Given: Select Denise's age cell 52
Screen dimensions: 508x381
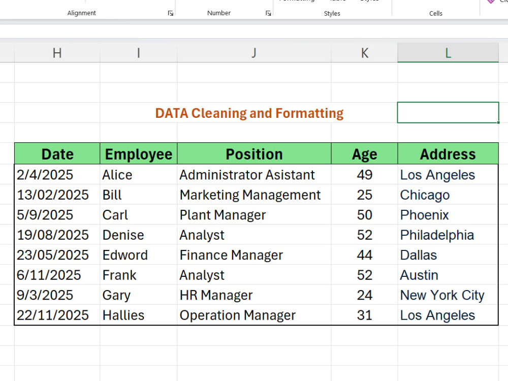Looking at the screenshot, I should point(364,235).
